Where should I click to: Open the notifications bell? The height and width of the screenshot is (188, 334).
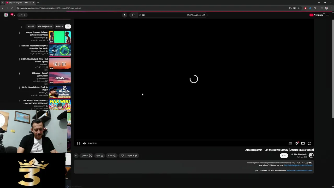click(x=13, y=15)
